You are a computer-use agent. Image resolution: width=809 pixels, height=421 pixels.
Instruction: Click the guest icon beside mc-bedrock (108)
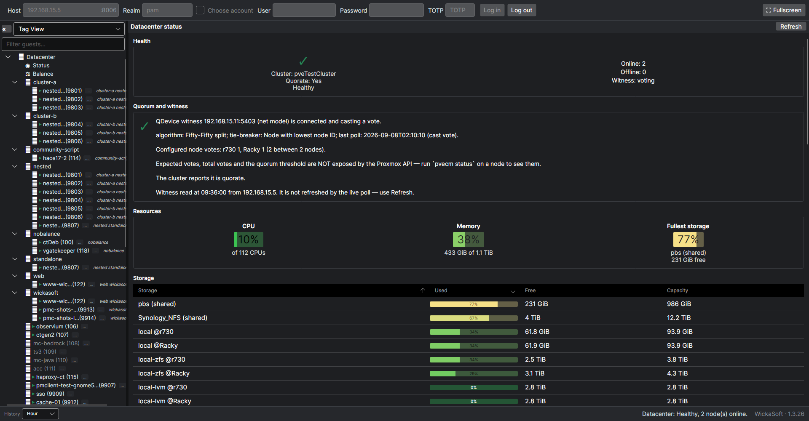[x=28, y=343]
